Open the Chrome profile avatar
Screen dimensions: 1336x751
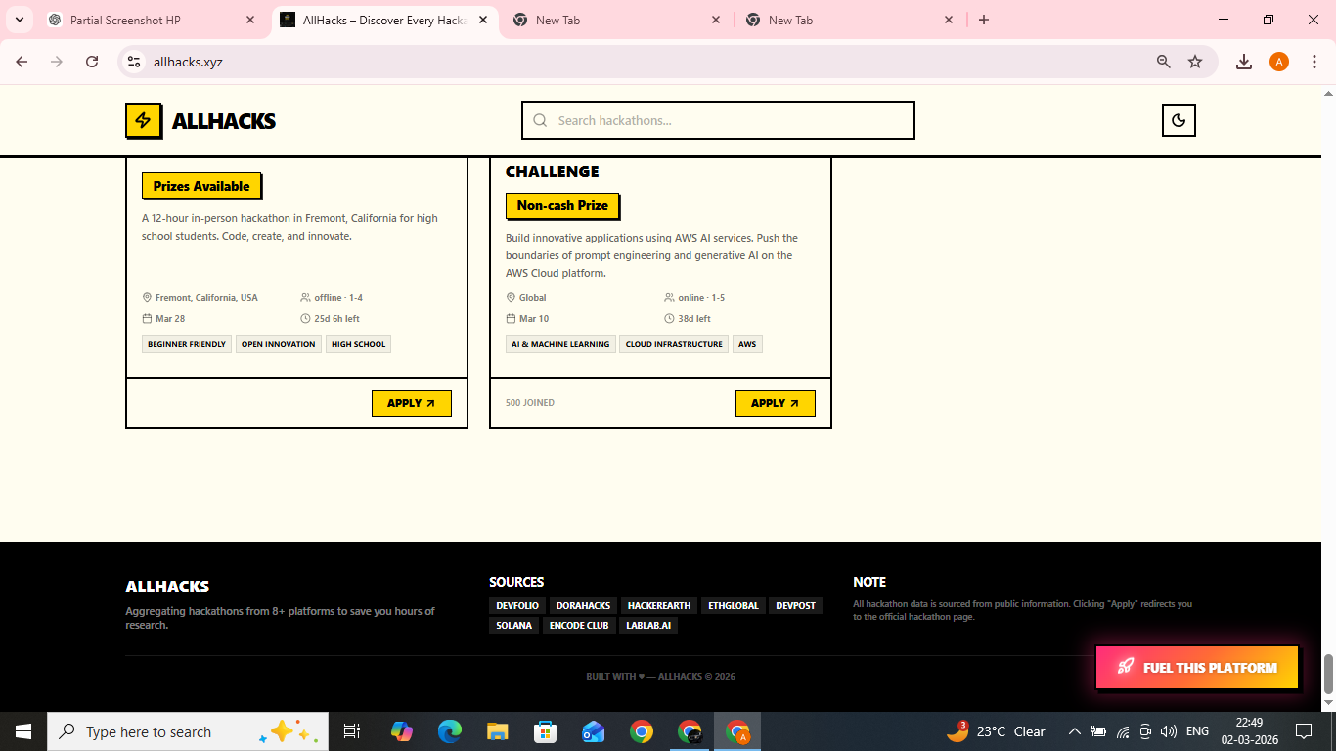1278,61
